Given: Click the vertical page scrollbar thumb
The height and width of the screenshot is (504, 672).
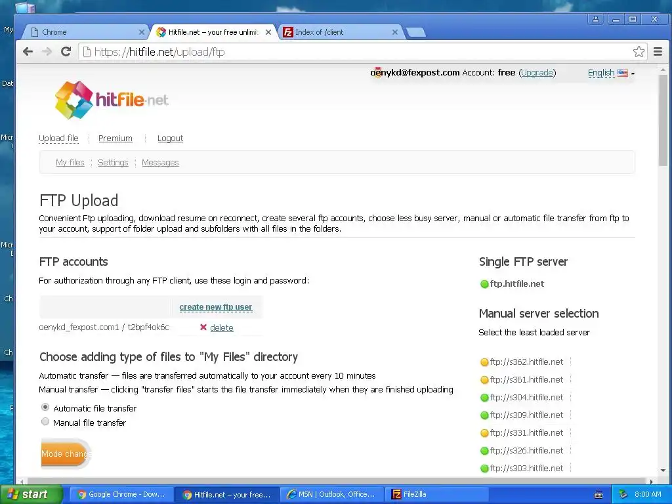Looking at the screenshot, I should click(663, 120).
